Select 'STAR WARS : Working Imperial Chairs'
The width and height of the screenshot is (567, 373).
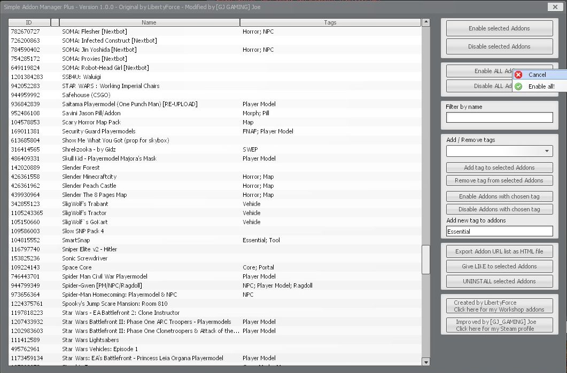tap(215, 86)
